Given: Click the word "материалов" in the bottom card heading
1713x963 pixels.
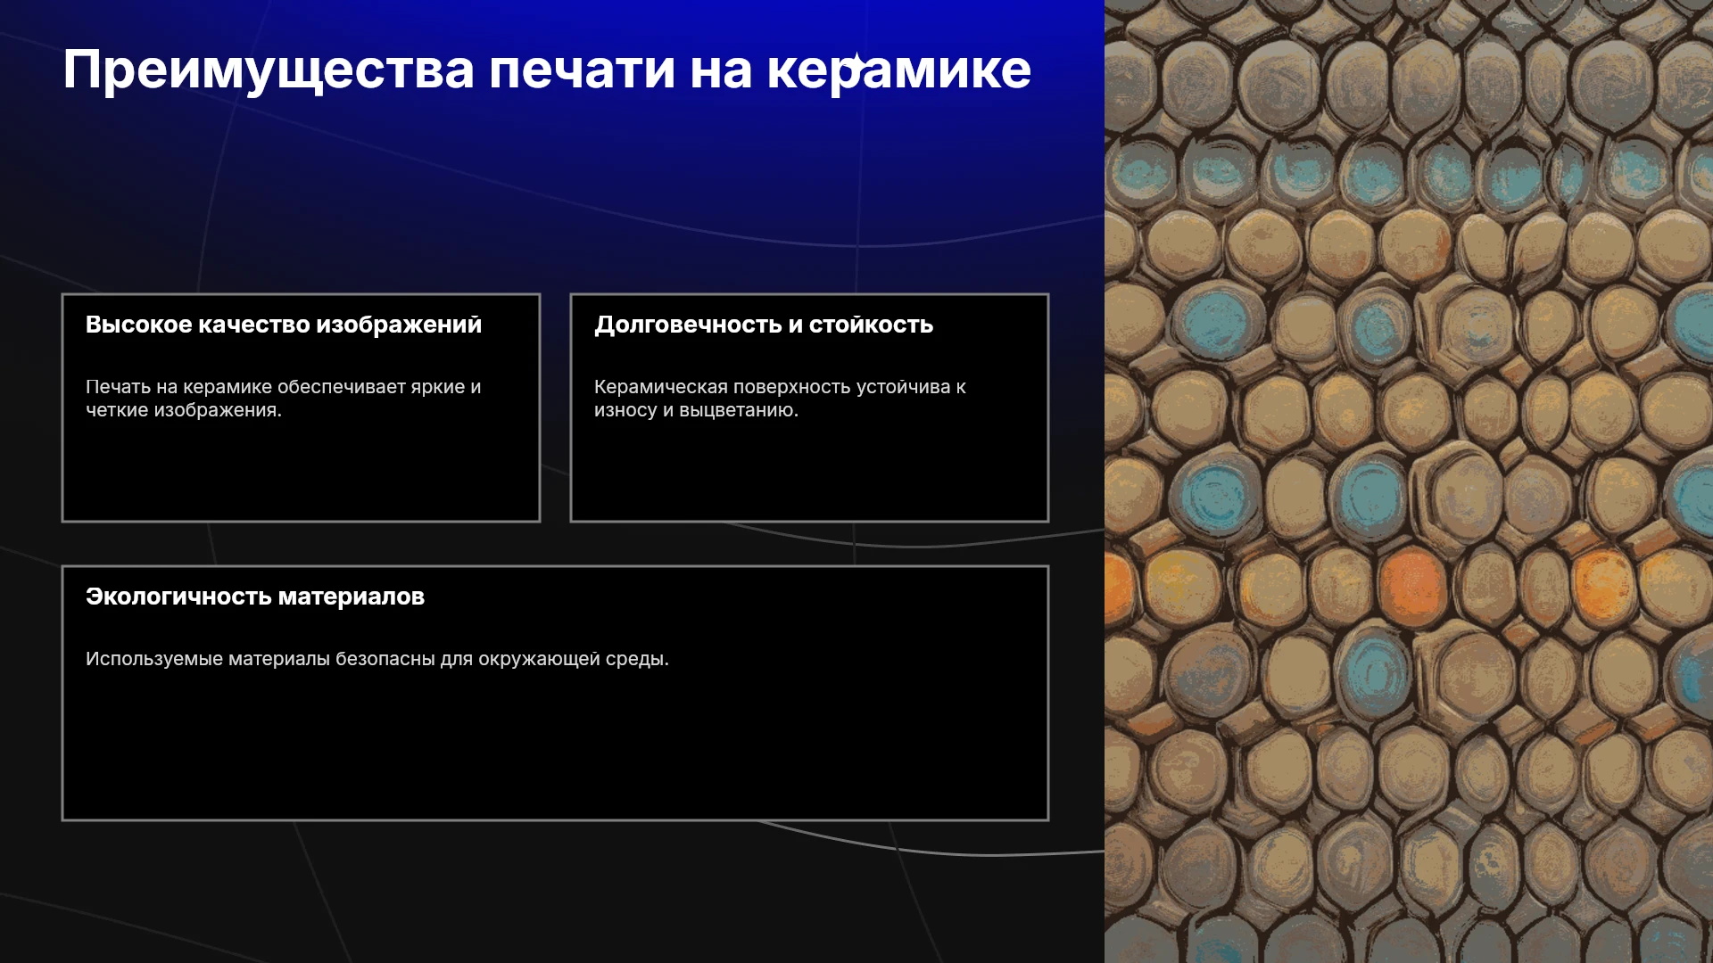Looking at the screenshot, I should point(352,597).
